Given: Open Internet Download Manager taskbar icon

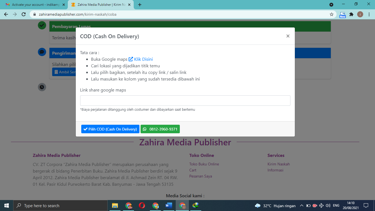Looking at the screenshot, I should [195, 206].
